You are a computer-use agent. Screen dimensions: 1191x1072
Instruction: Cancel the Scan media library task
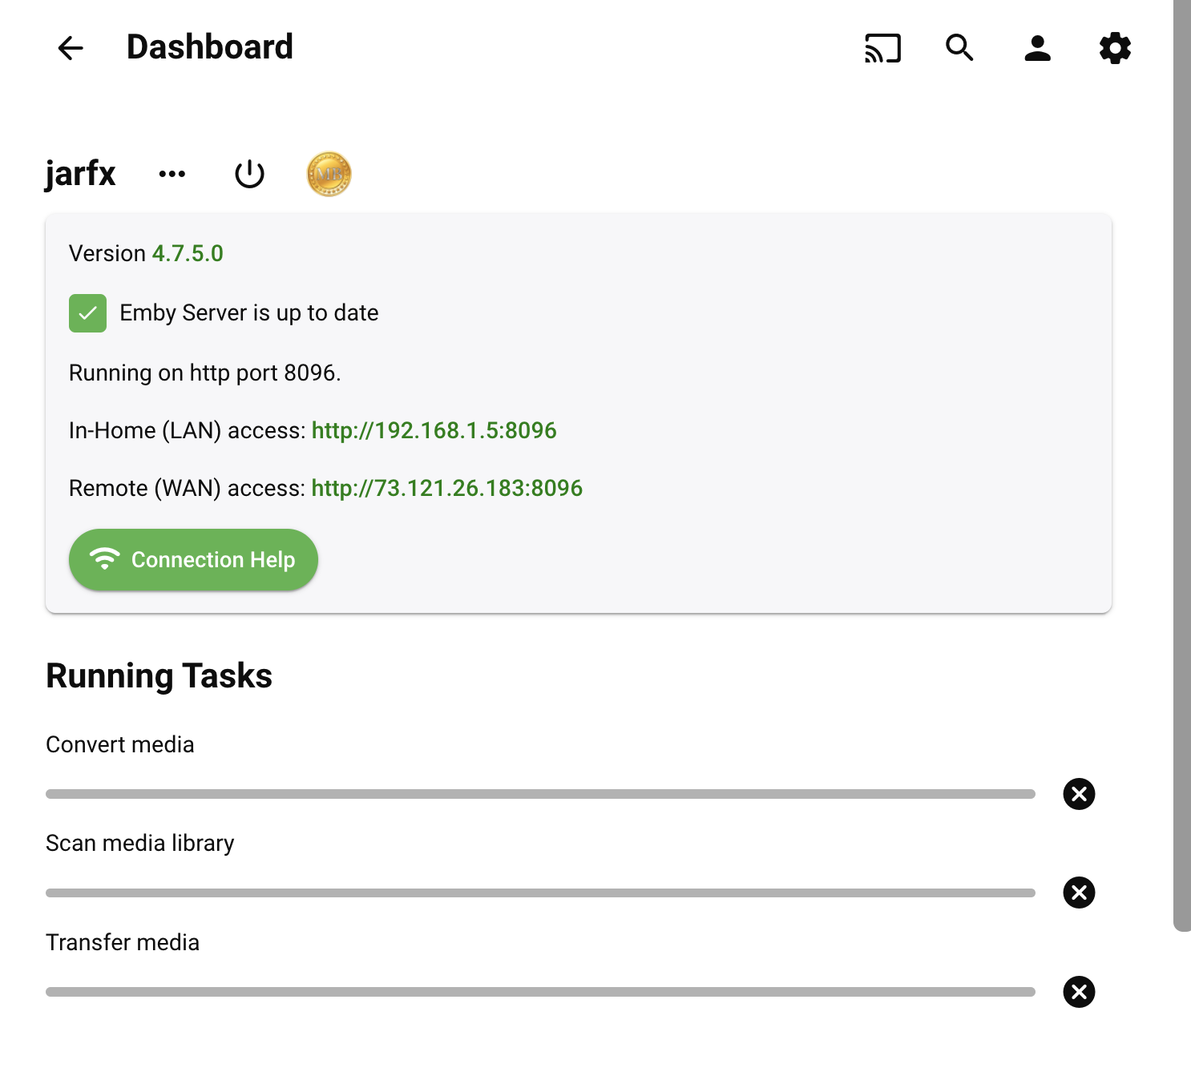coord(1079,893)
